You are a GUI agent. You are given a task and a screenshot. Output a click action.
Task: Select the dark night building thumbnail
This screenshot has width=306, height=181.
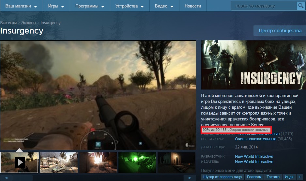176,163
